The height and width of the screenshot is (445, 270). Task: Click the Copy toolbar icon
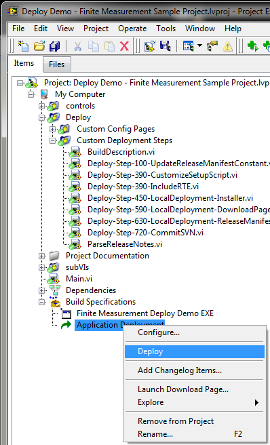click(x=94, y=46)
